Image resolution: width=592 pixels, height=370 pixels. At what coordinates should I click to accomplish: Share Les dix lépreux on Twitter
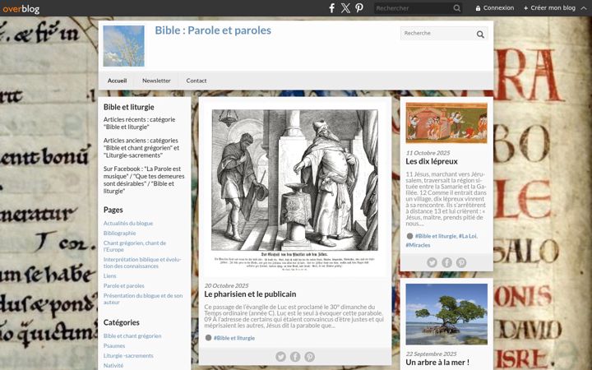tap(432, 262)
